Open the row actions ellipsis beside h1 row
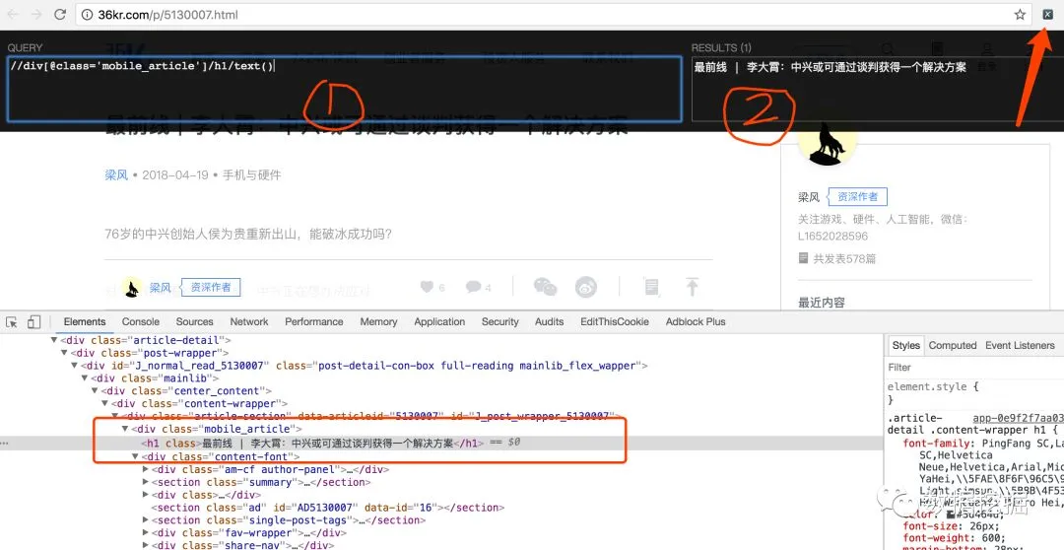Image resolution: width=1064 pixels, height=550 pixels. point(5,443)
